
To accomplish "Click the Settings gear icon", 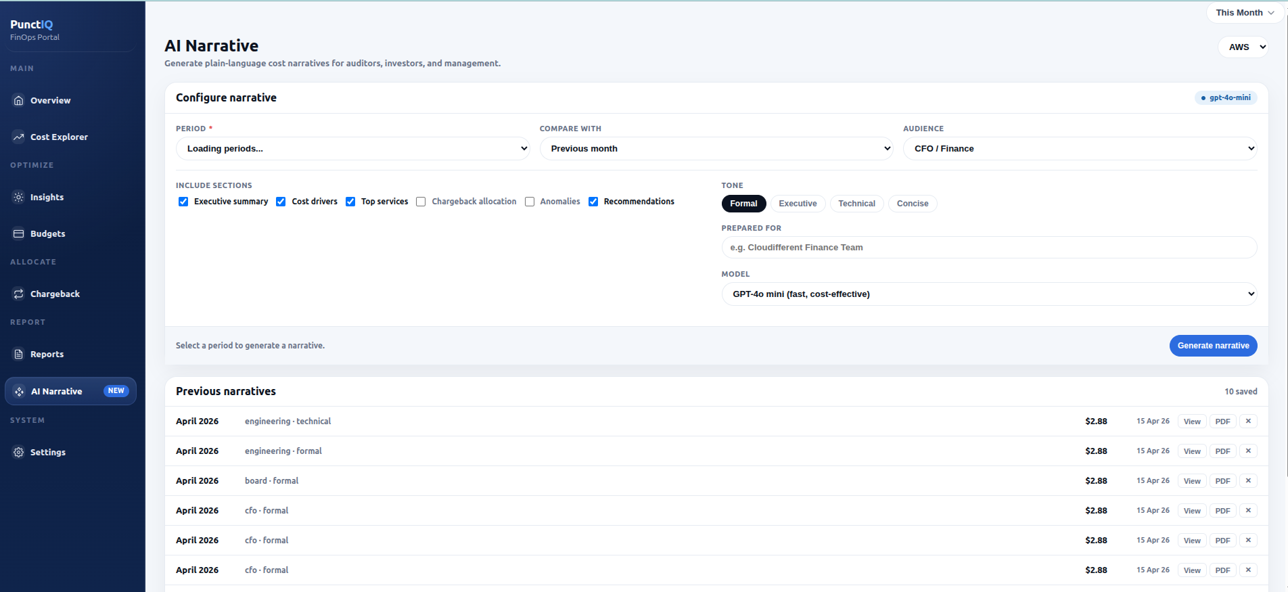I will (x=18, y=452).
